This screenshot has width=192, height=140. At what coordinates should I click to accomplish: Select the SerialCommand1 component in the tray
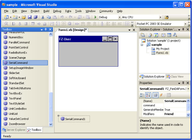[74, 119]
